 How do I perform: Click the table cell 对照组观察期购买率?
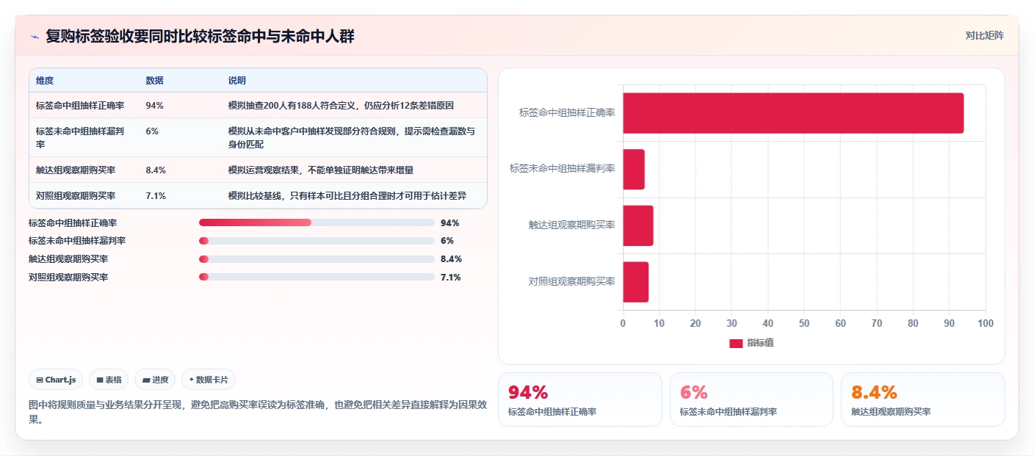76,195
